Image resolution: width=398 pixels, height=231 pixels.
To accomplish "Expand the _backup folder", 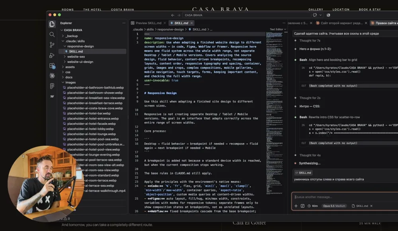I will 63,36.
